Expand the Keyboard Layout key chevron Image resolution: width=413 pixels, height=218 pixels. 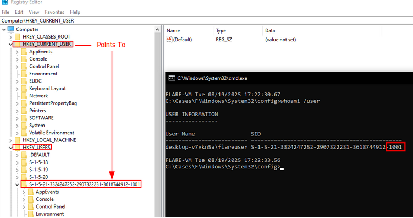pyautogui.click(x=17, y=89)
